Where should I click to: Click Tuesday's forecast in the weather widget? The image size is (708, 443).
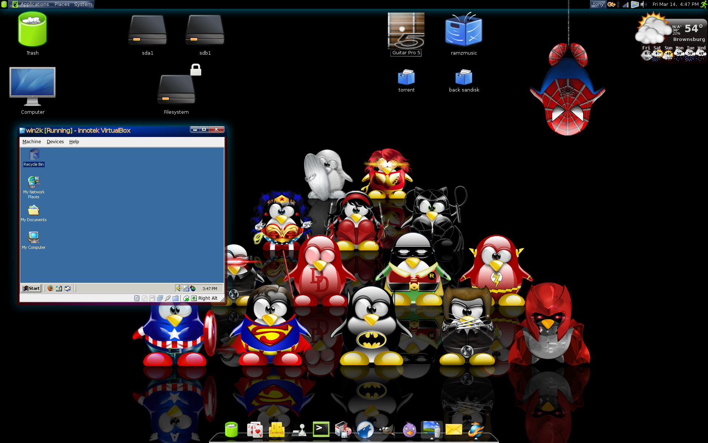coord(691,53)
